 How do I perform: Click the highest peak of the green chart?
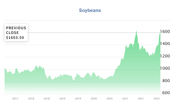point(136,31)
